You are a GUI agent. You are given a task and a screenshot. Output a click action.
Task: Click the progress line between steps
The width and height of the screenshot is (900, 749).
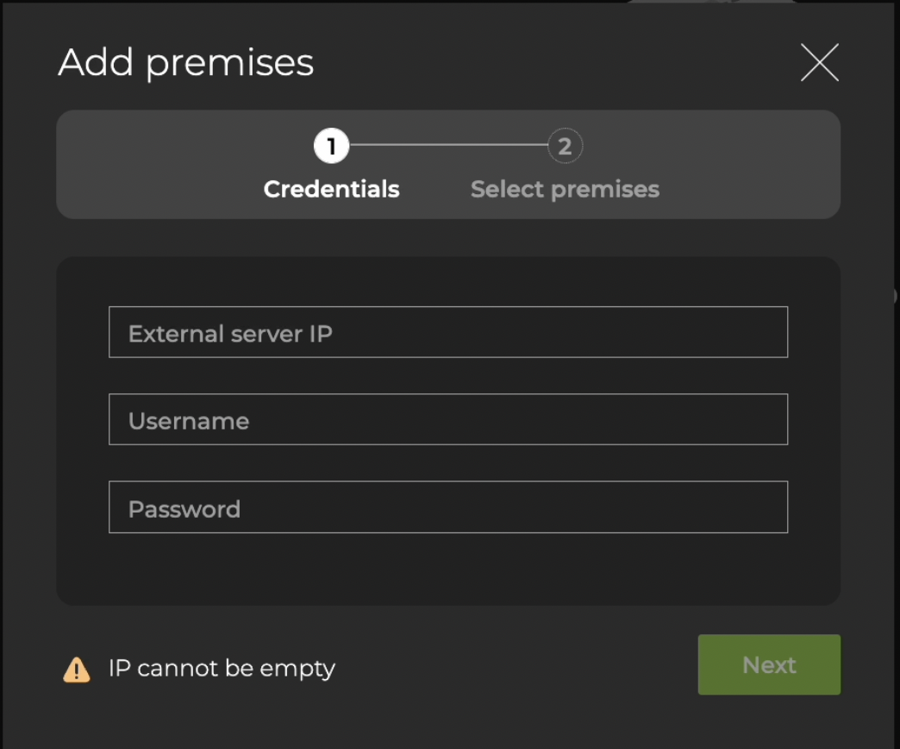[448, 146]
